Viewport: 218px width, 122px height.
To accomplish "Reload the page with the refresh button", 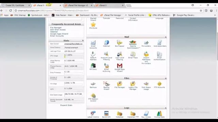I will 11,11.
